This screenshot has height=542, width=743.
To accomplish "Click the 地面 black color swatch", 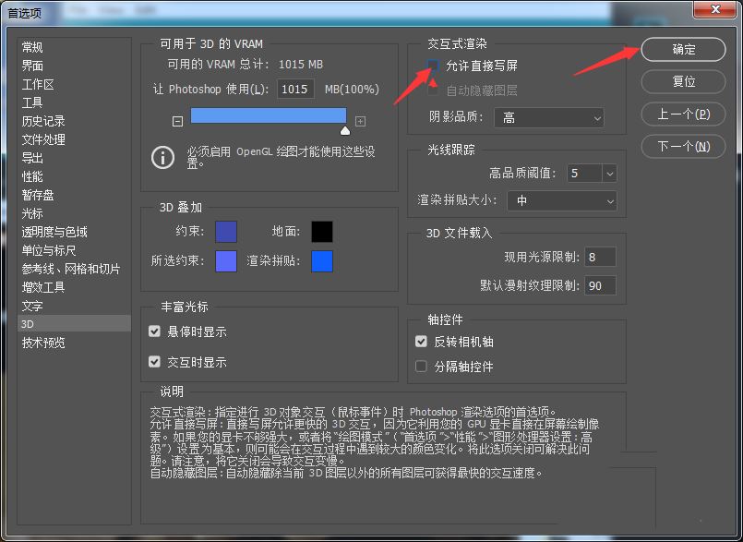I will [322, 232].
